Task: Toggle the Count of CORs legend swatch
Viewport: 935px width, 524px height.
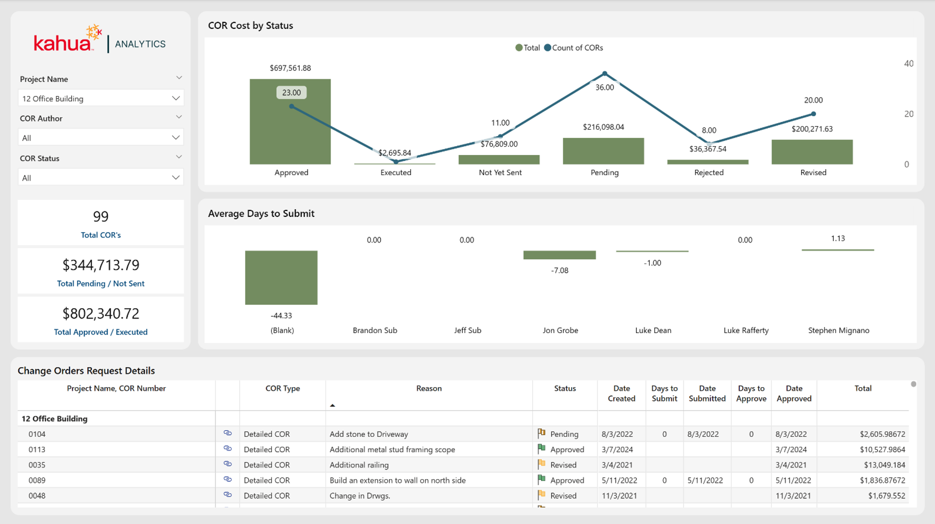Action: coord(547,48)
